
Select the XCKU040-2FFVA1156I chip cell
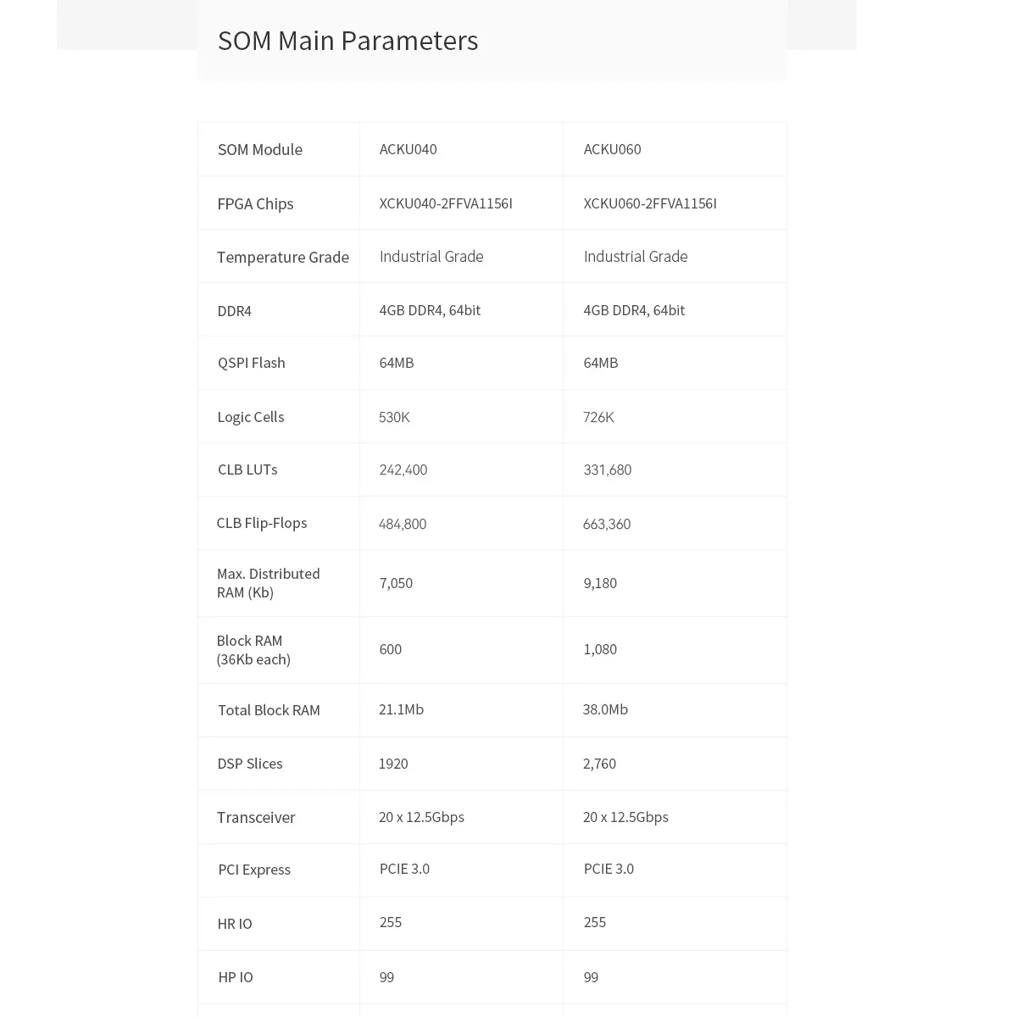tap(446, 203)
